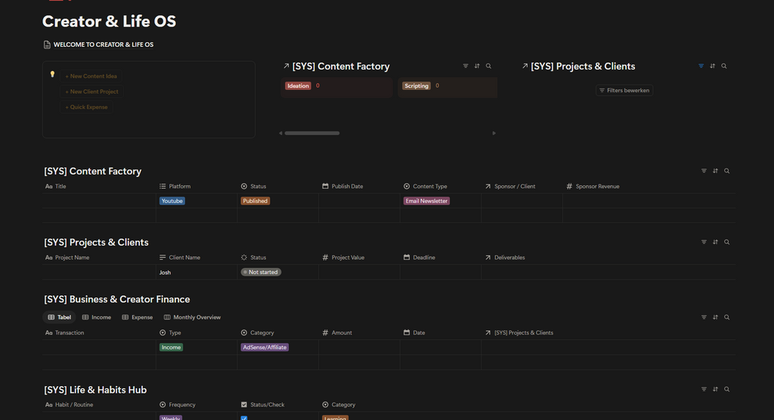Click the filter icon in Projects & Clients linked view
The image size is (774, 420).
(x=701, y=66)
